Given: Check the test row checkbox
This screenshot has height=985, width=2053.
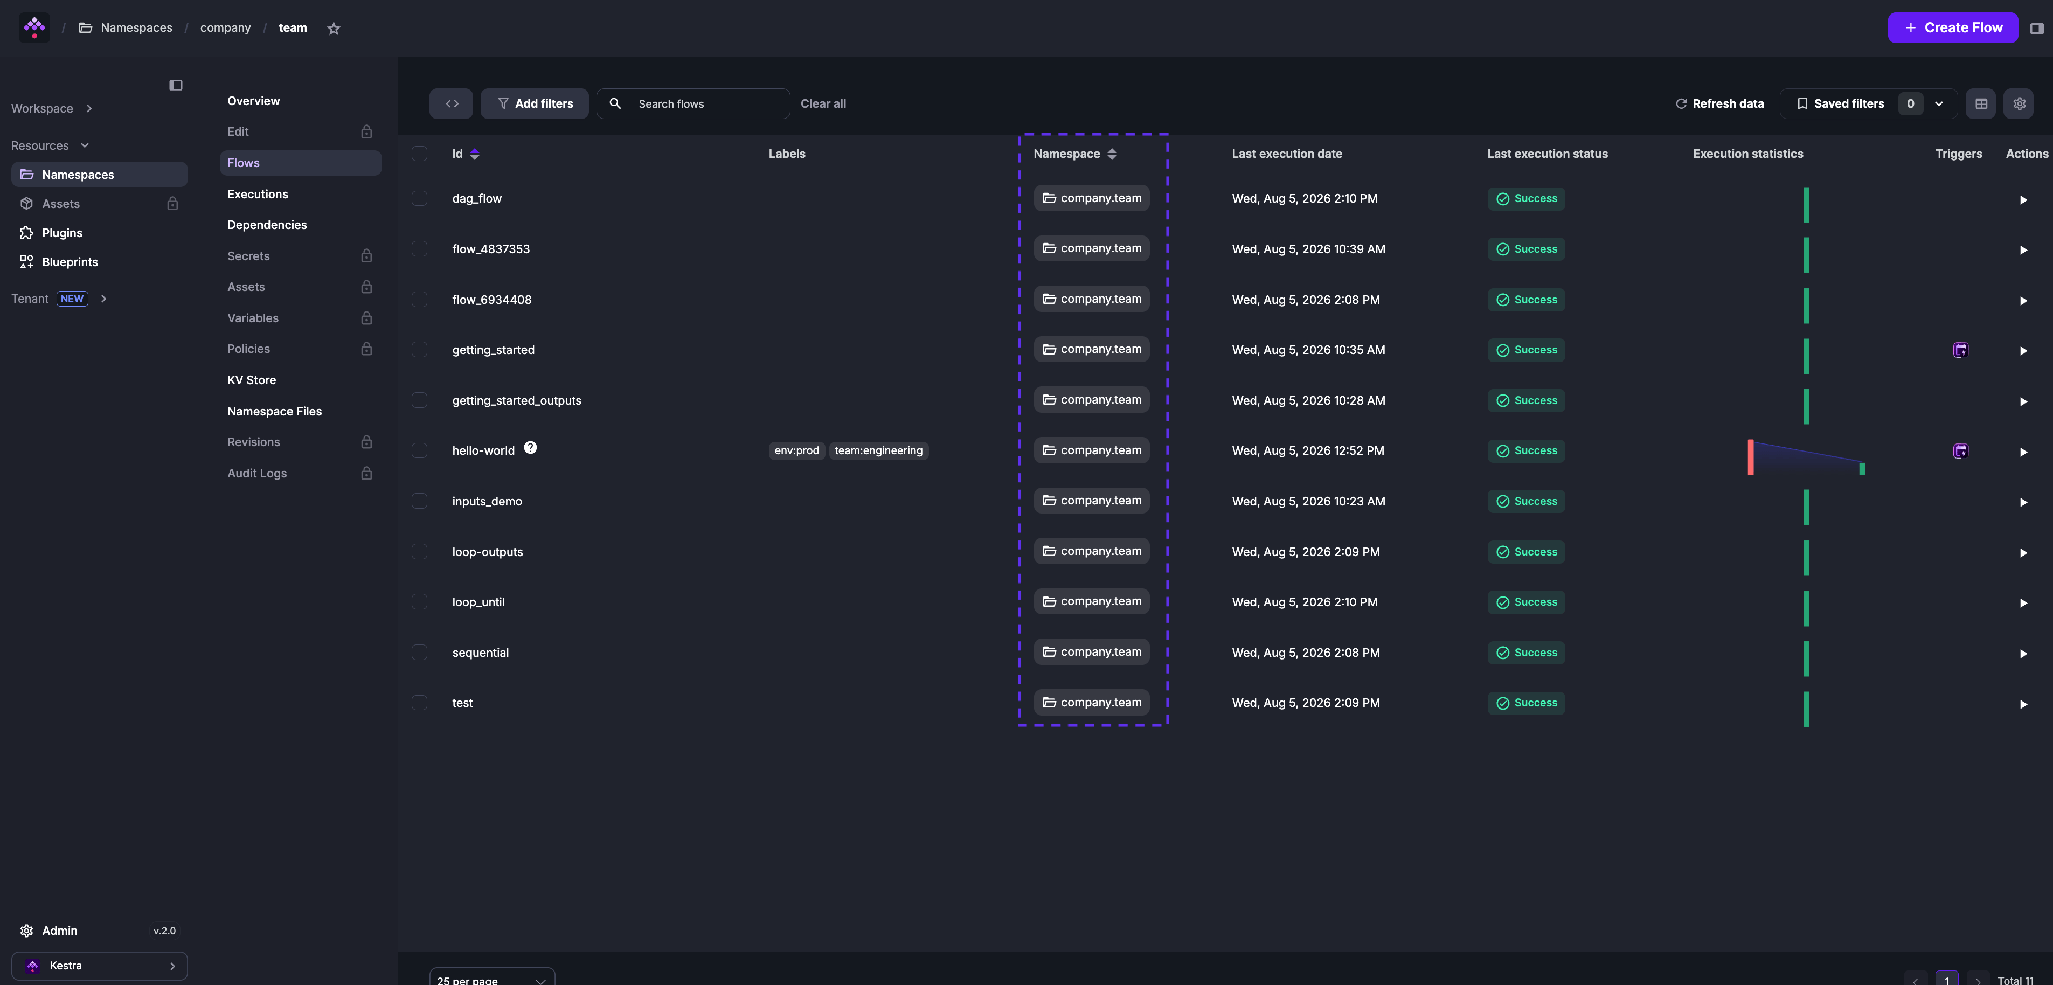Looking at the screenshot, I should tap(419, 703).
